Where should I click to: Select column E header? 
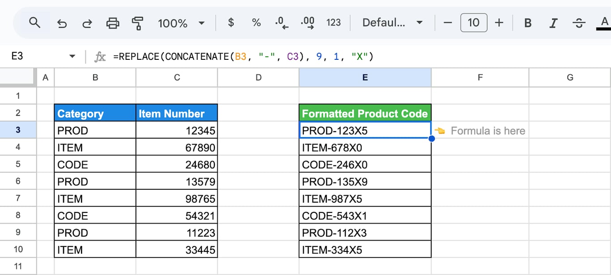(365, 77)
